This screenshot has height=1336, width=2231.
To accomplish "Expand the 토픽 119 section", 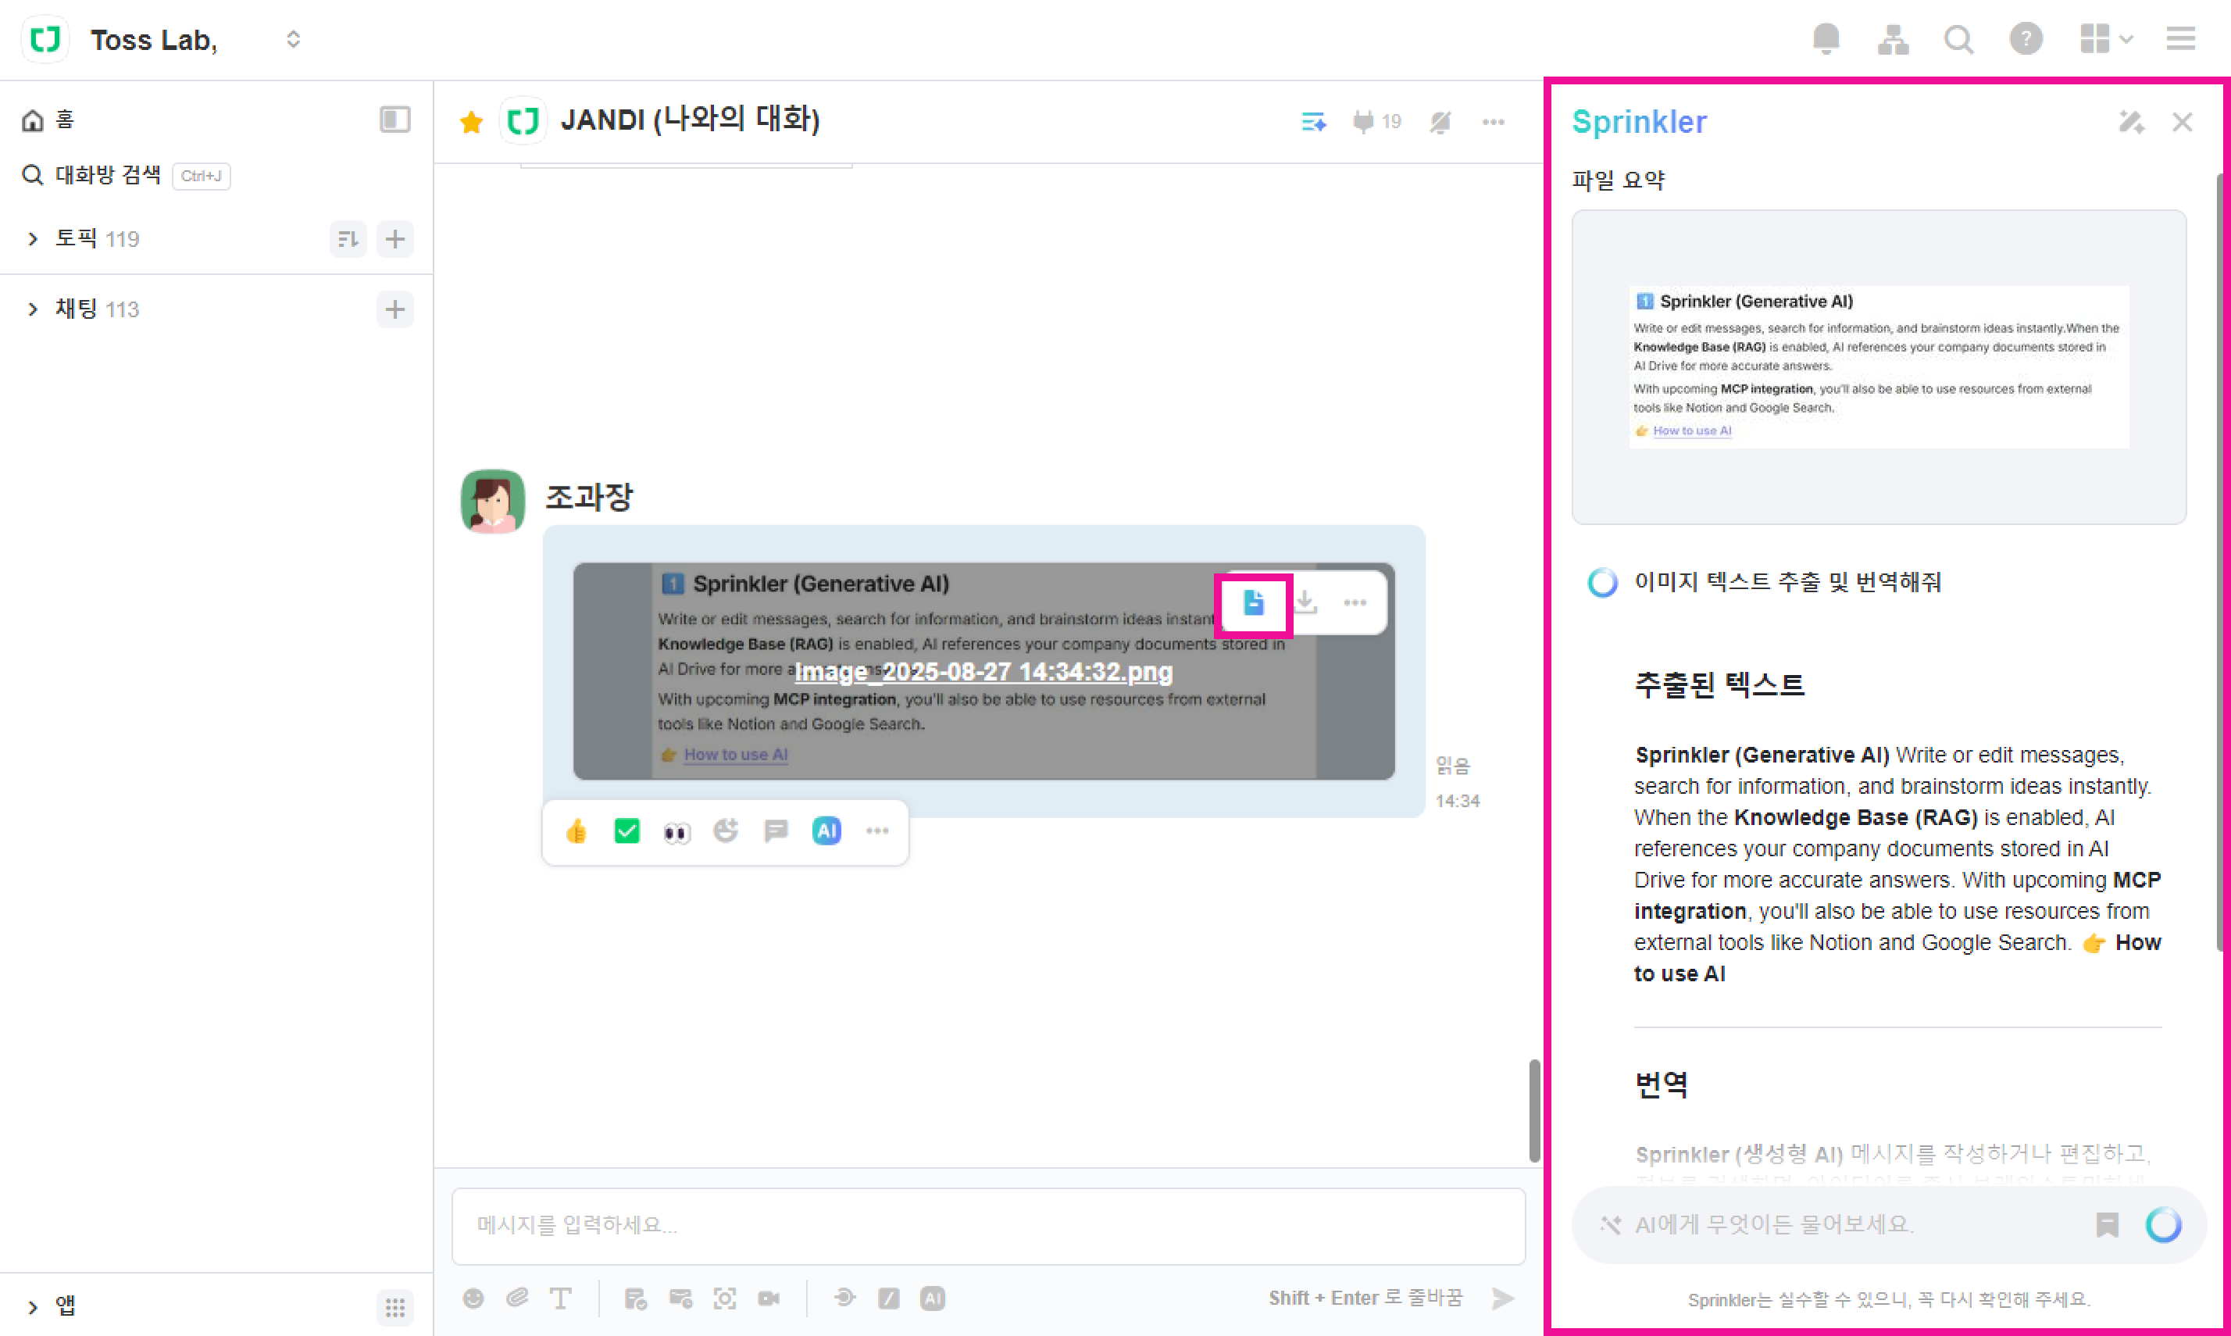I will pos(34,238).
